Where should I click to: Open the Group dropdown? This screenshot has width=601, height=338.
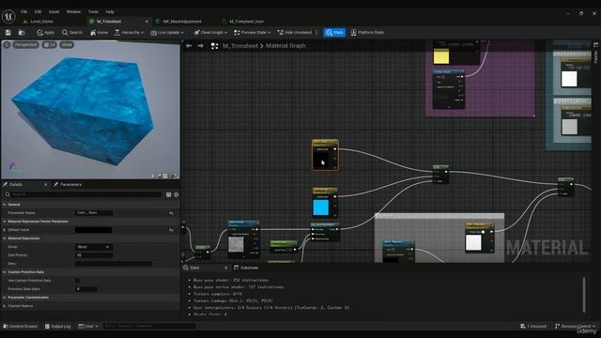(94, 247)
